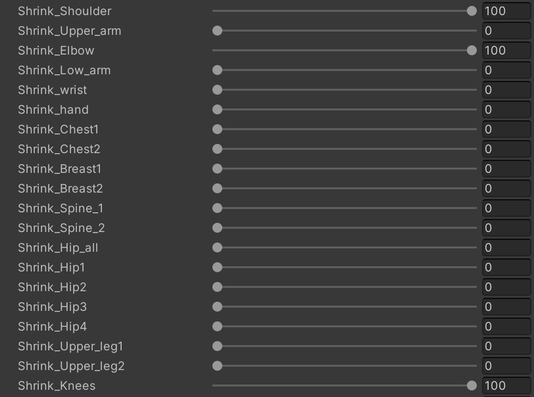
Task: Click the Shrink_wrist value field
Action: click(506, 90)
